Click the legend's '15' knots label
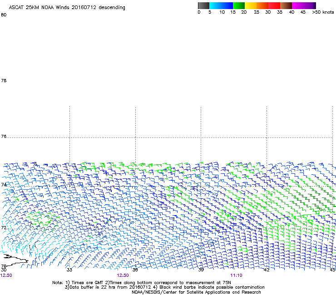 click(233, 12)
